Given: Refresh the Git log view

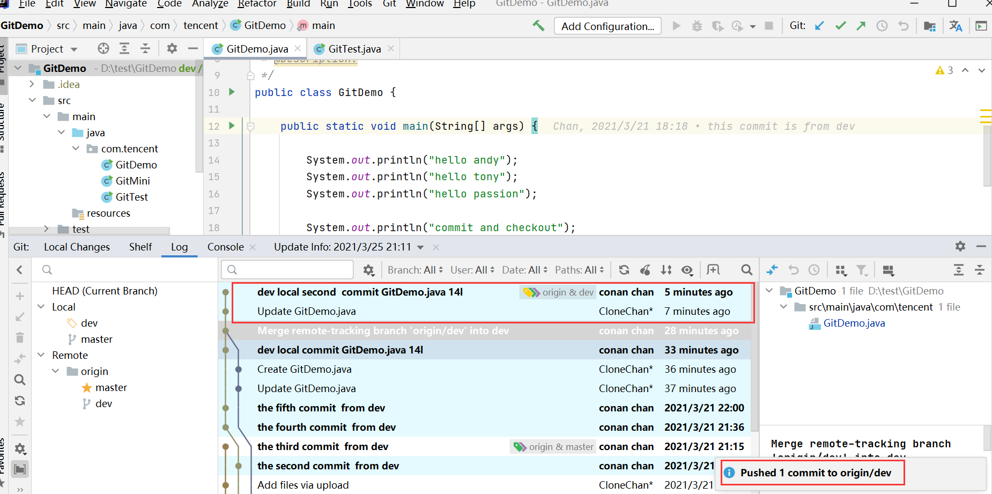Looking at the screenshot, I should (624, 270).
